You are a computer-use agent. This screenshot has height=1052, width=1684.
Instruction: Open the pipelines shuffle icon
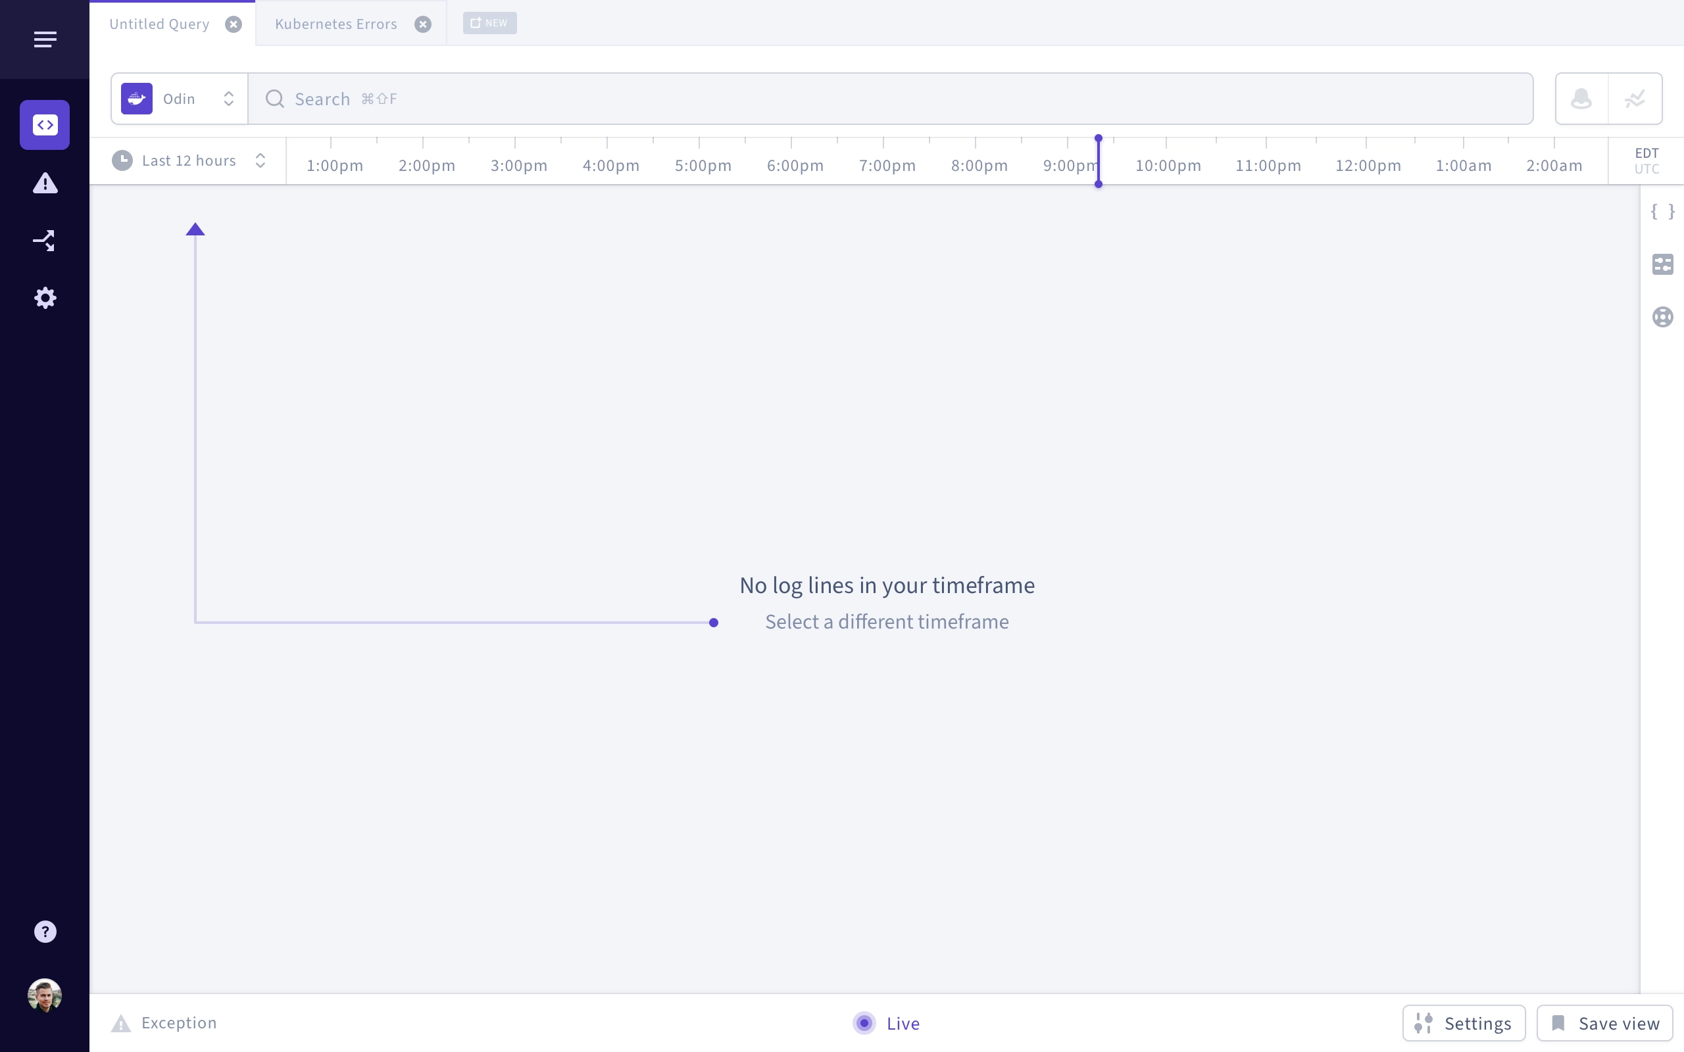45,241
